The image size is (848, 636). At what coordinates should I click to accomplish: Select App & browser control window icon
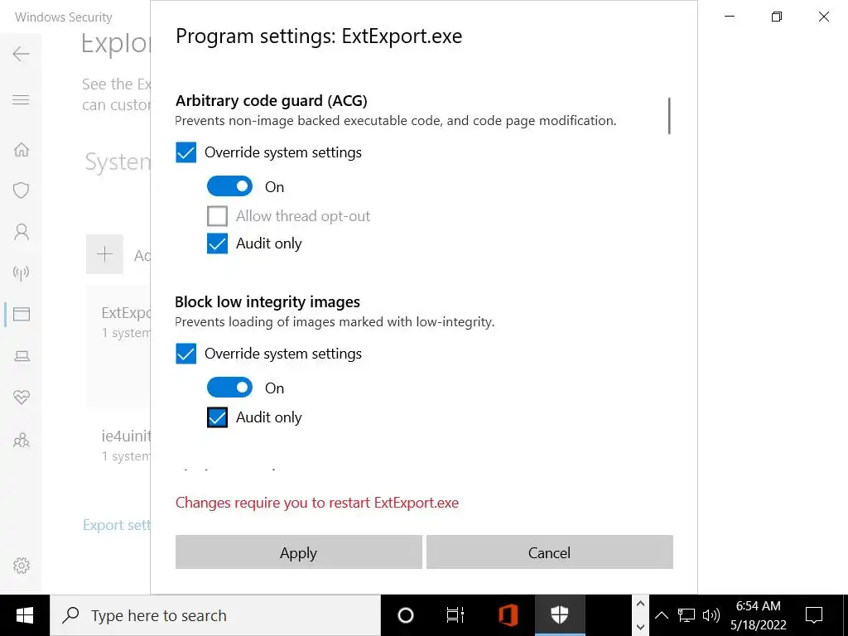click(x=21, y=314)
